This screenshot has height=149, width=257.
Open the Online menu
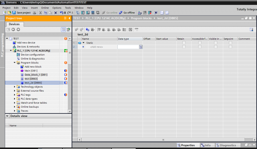coord(45,8)
